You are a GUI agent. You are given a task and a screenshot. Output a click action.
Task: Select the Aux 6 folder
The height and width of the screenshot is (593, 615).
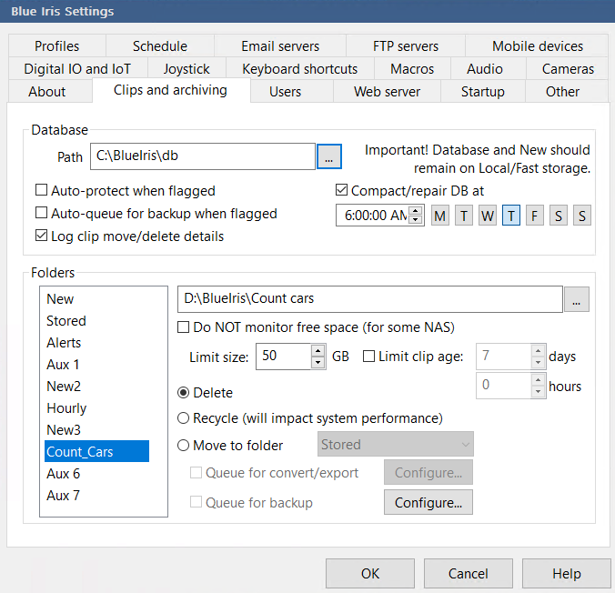(x=96, y=474)
